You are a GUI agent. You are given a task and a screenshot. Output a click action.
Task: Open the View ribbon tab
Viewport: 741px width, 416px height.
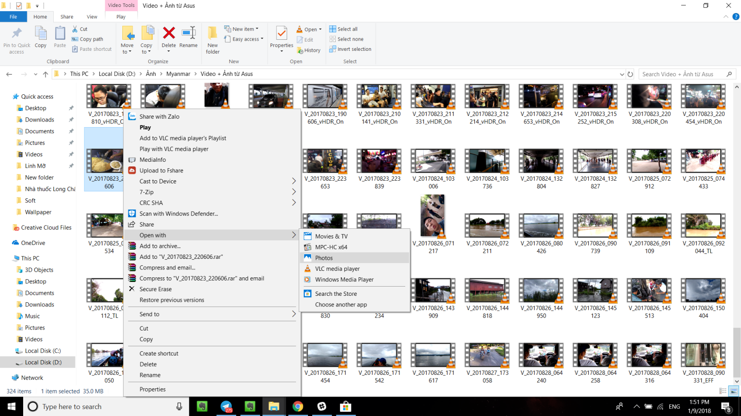pyautogui.click(x=92, y=17)
